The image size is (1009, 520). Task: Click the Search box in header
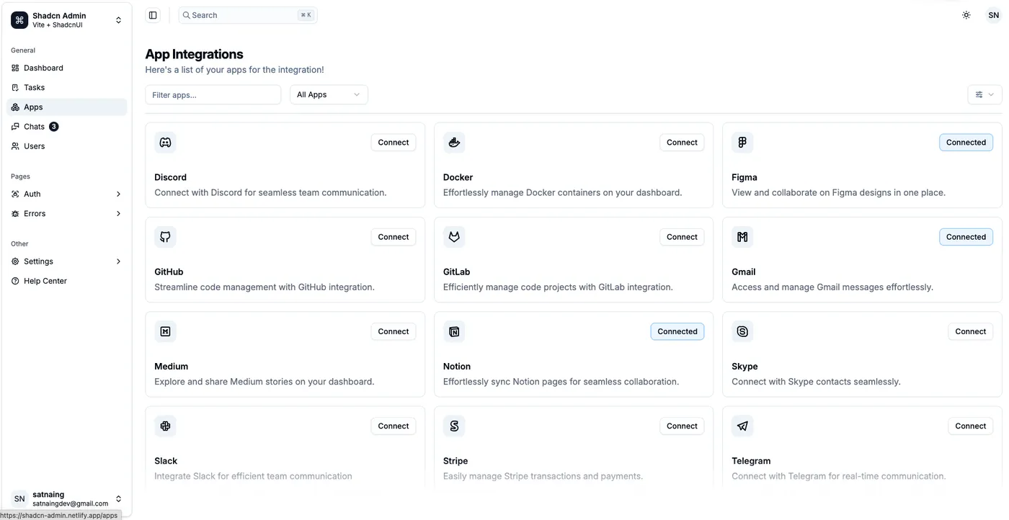248,15
